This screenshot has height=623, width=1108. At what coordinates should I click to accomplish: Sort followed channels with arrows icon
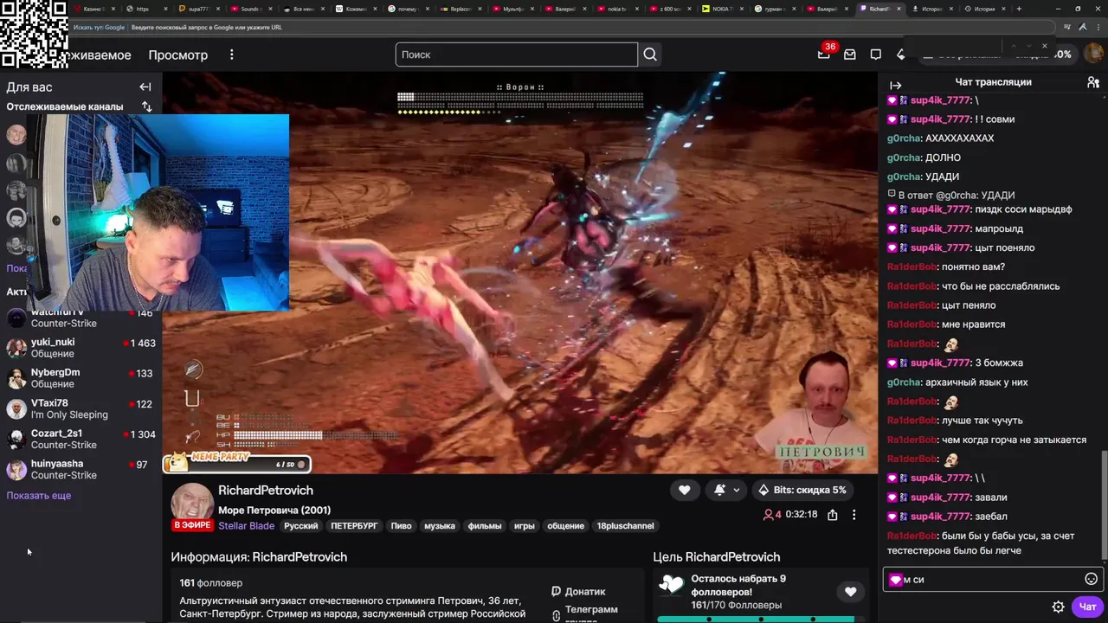[147, 106]
